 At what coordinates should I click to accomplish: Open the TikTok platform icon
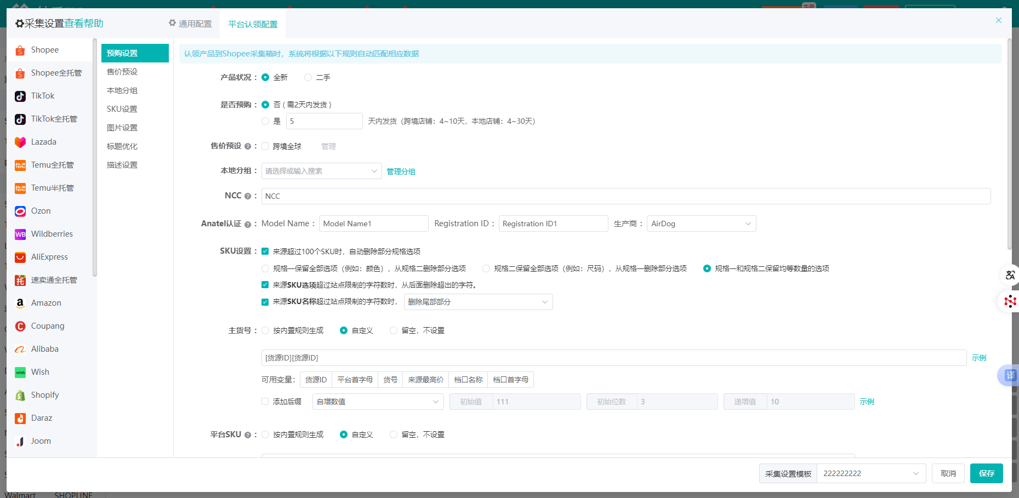pos(20,96)
